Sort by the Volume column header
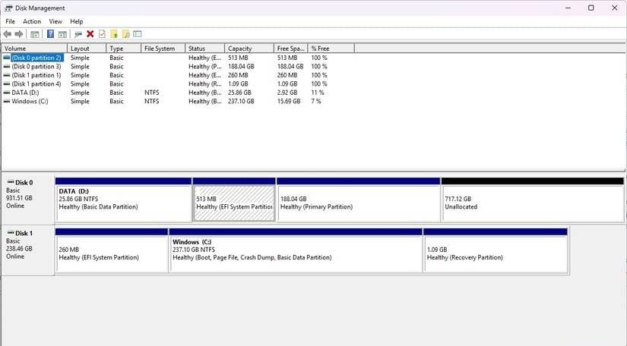627x346 pixels. (x=34, y=49)
